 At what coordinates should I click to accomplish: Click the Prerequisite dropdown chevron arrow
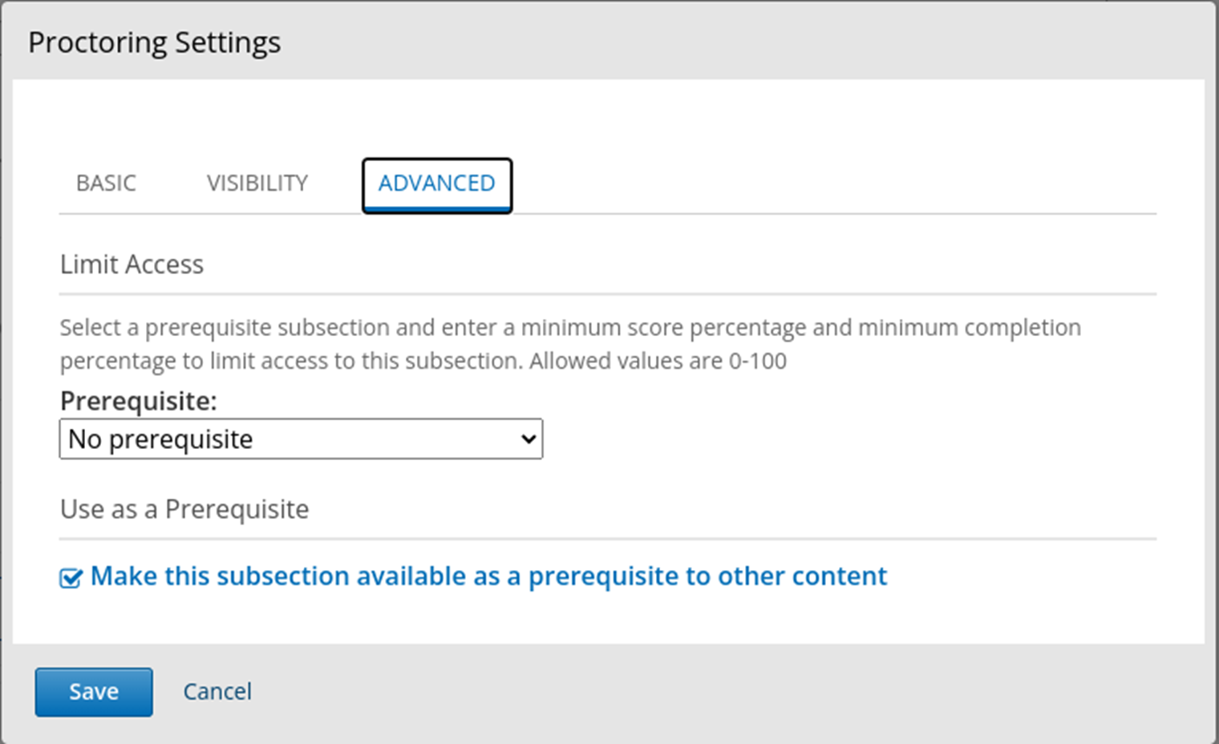coord(528,439)
